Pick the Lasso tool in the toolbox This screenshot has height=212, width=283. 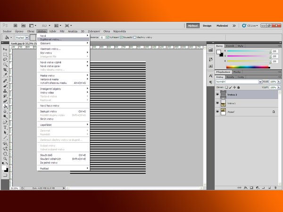(x=5, y=59)
